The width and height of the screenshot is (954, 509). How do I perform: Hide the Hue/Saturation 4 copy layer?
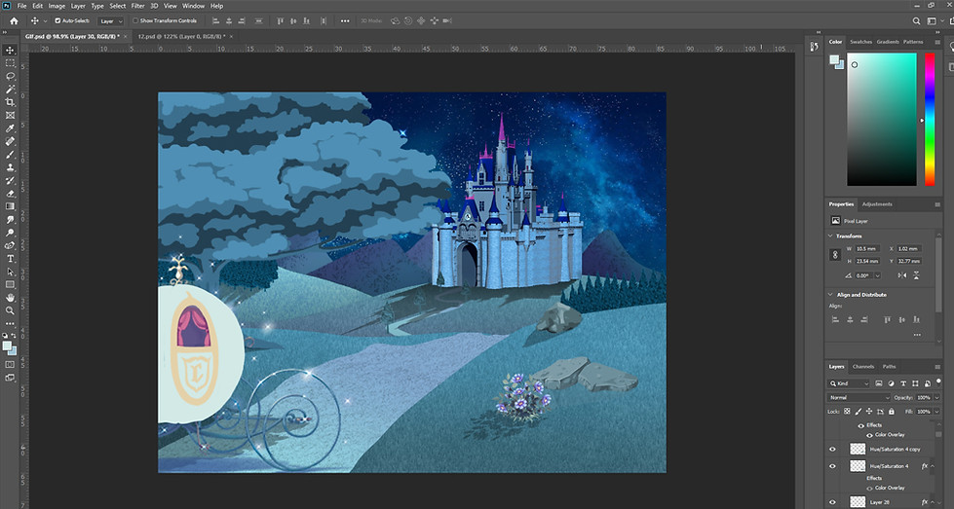[x=833, y=450]
